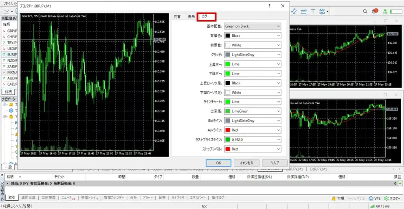Open the 基本配色 Green on Black dropdown
This screenshot has height=209, width=404.
(x=252, y=26)
